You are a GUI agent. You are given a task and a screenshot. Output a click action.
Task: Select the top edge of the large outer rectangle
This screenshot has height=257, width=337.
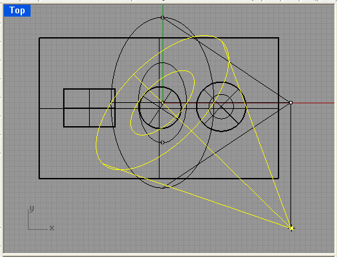pos(159,38)
